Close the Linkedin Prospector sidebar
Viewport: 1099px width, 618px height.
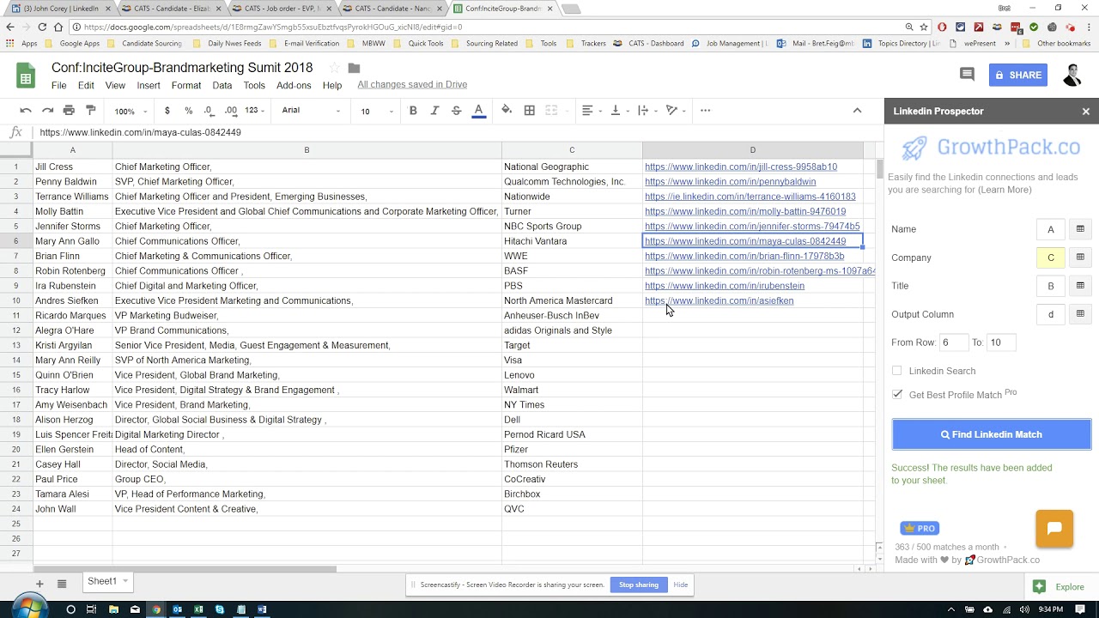(x=1085, y=112)
